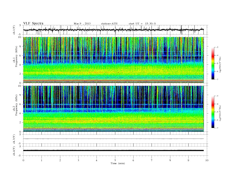
Task: Click the ch.3 flat voltage trace
Action: [113, 139]
